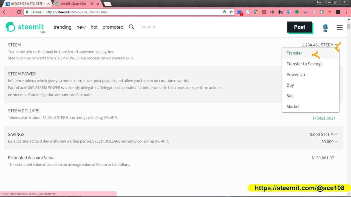351x197 pixels.
Task: Click the Secure padlock indicator
Action: [x=33, y=12]
